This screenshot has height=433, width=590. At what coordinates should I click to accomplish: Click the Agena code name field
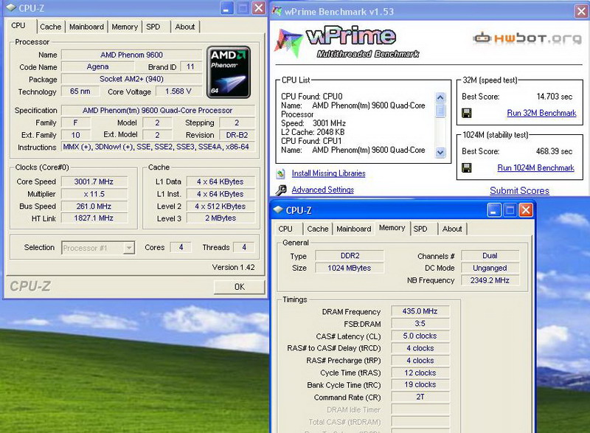[98, 66]
